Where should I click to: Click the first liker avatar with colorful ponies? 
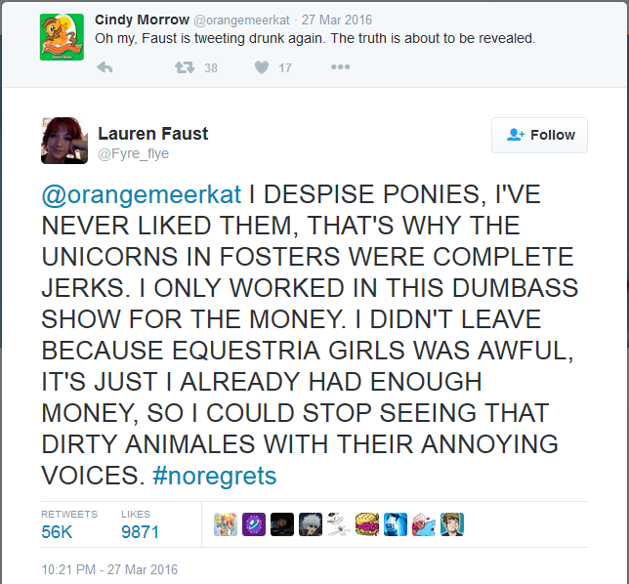[x=226, y=524]
